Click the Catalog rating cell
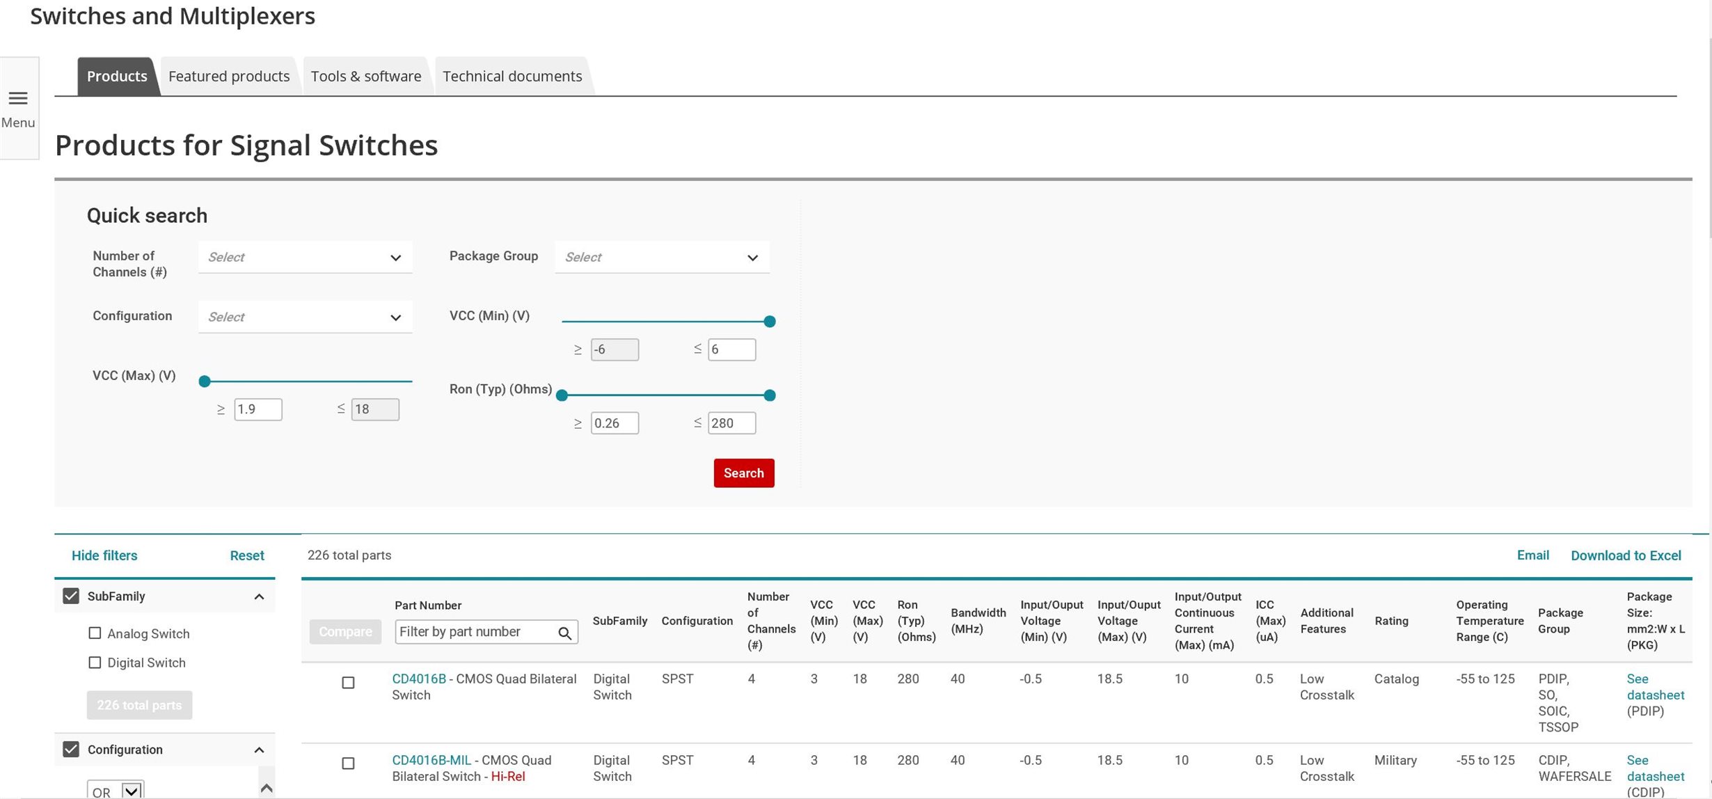Image resolution: width=1712 pixels, height=799 pixels. tap(1396, 679)
